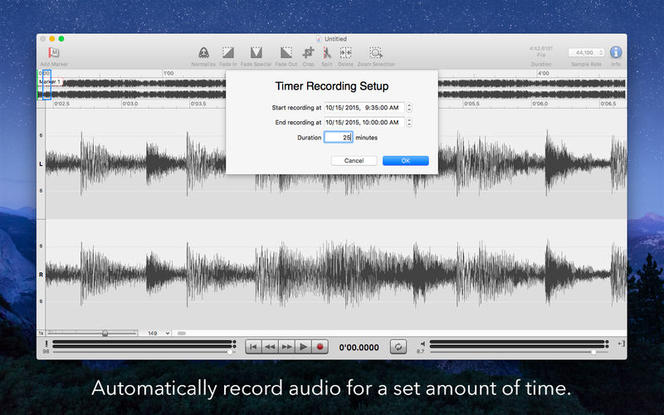
Task: Click the end recording time stepper
Action: (x=409, y=123)
